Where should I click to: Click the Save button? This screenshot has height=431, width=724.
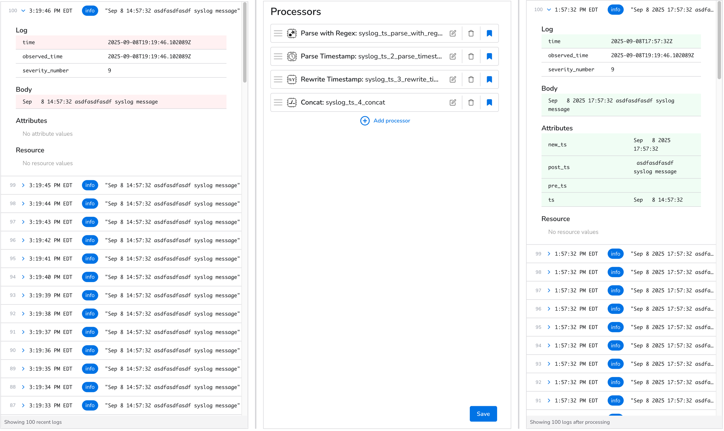483,414
